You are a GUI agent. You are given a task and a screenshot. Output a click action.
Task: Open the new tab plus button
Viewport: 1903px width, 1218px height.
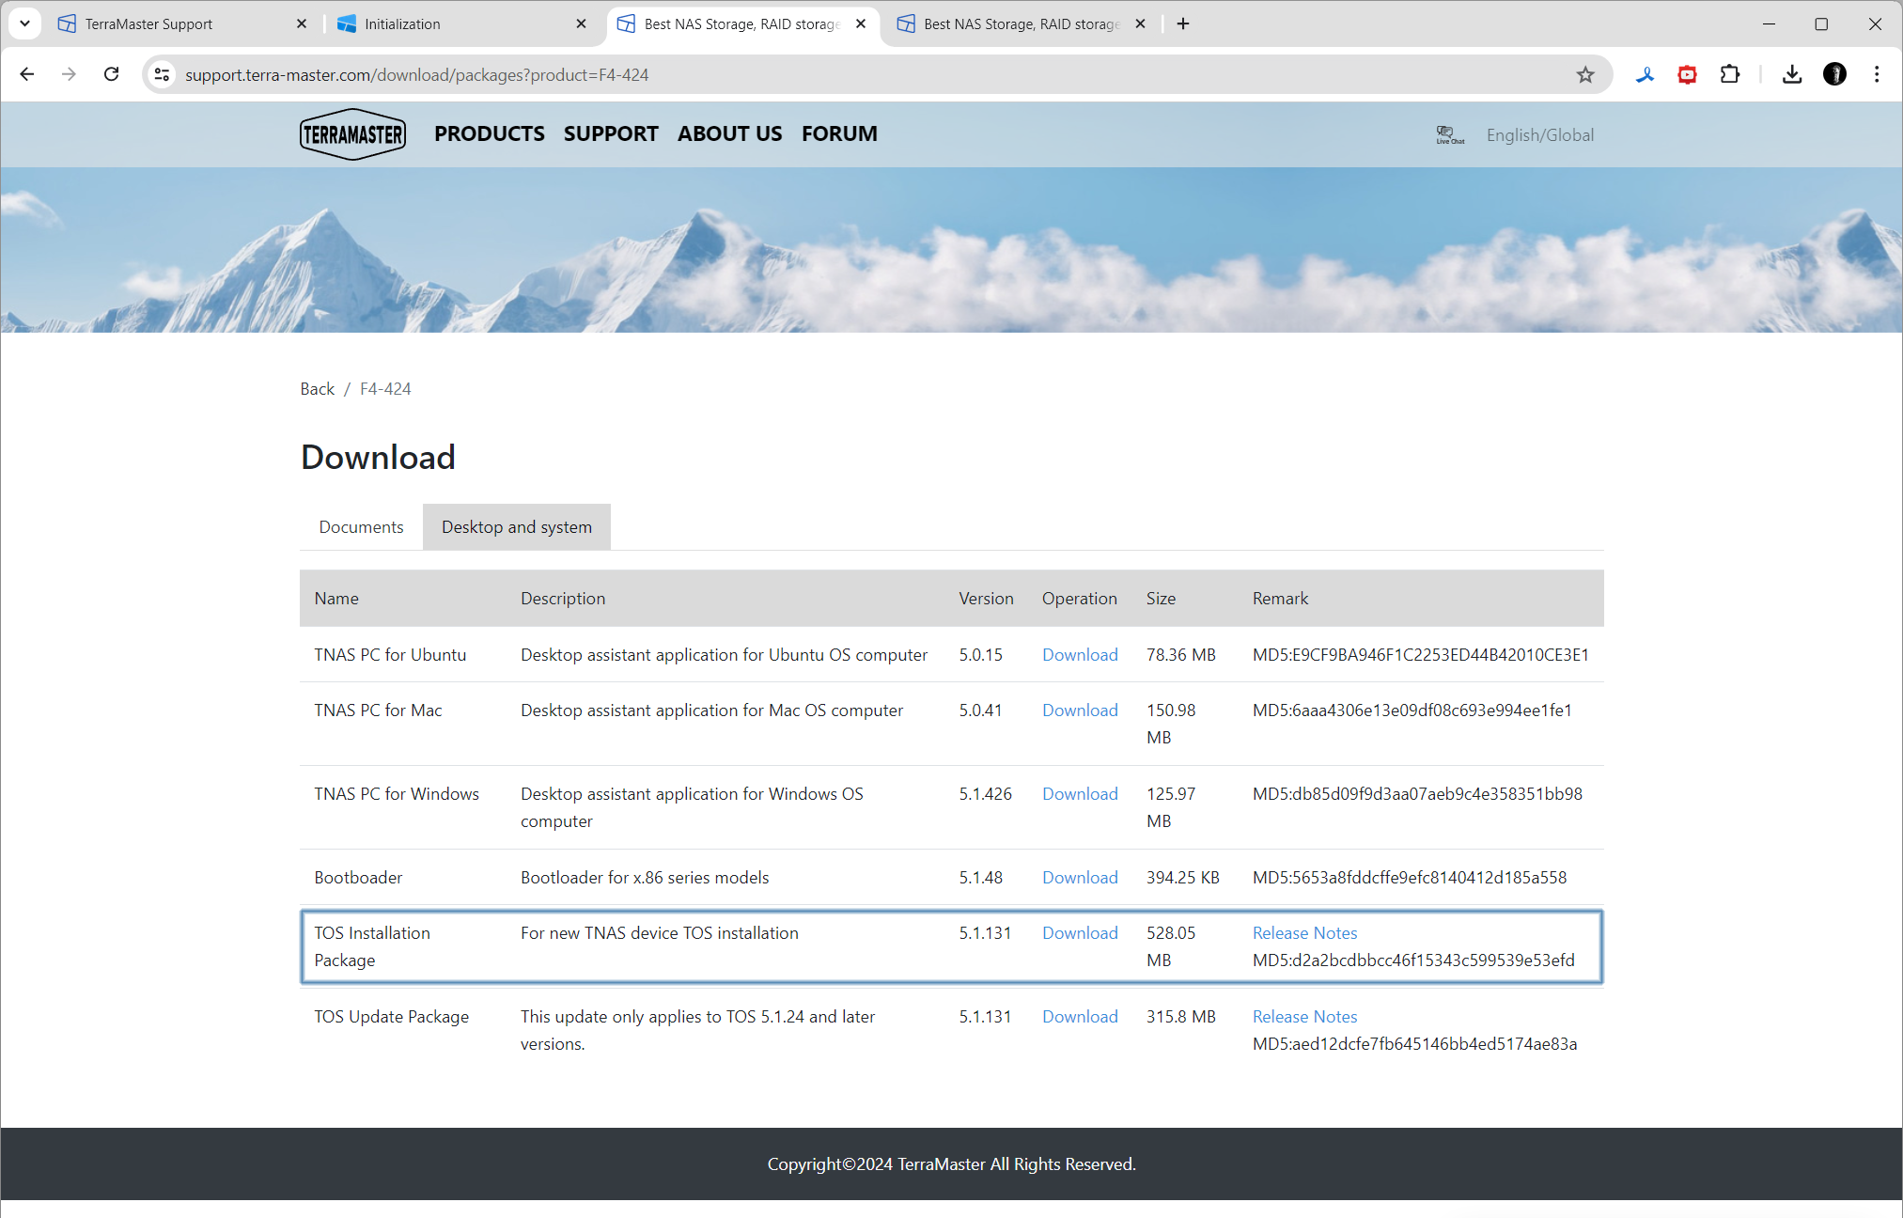[1183, 23]
